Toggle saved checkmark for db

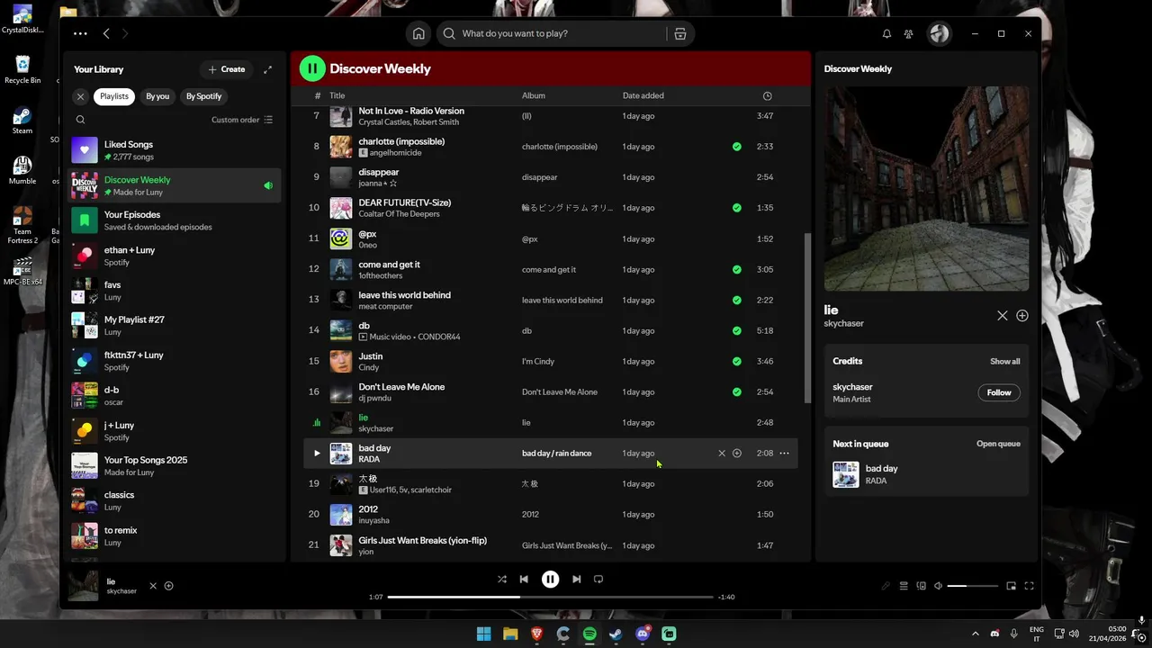coord(737,331)
